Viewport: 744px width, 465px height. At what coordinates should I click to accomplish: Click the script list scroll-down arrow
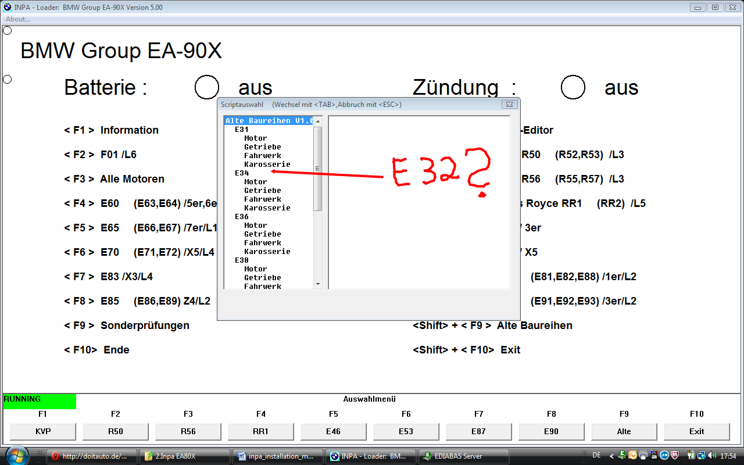[317, 284]
